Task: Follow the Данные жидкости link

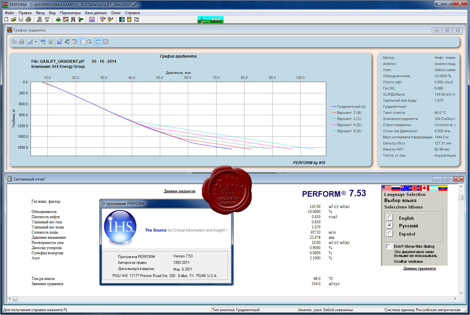Action: 180,191
